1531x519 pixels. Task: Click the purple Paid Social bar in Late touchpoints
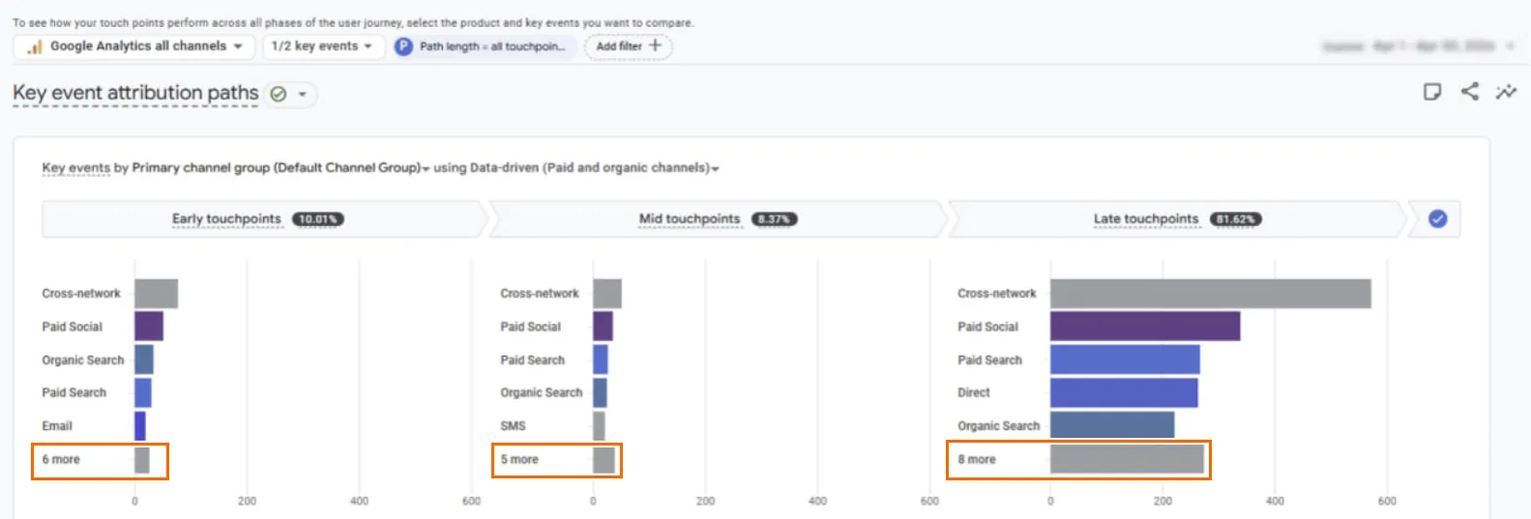coord(1145,326)
